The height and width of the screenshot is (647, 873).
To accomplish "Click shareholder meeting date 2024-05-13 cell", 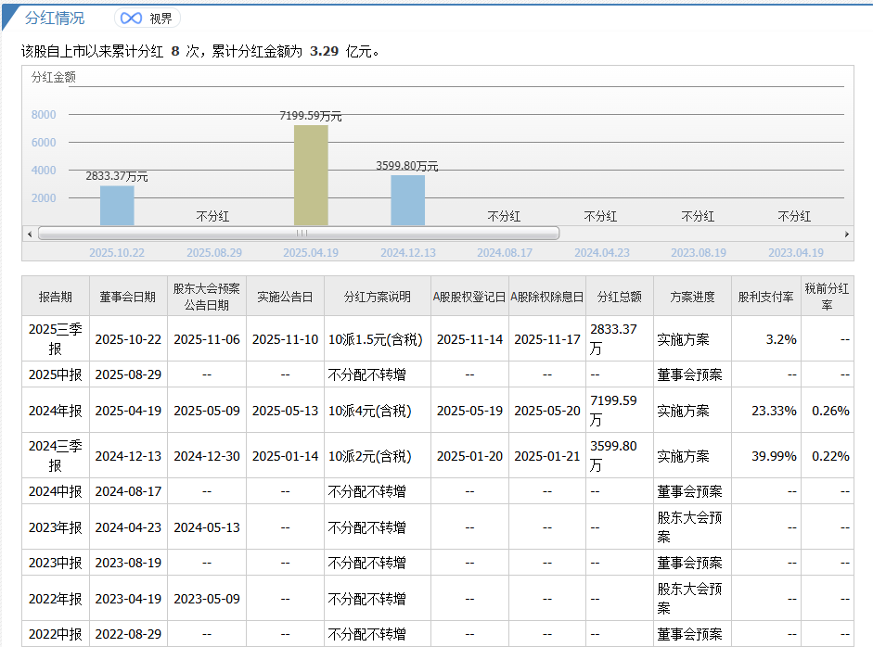I will pyautogui.click(x=207, y=526).
